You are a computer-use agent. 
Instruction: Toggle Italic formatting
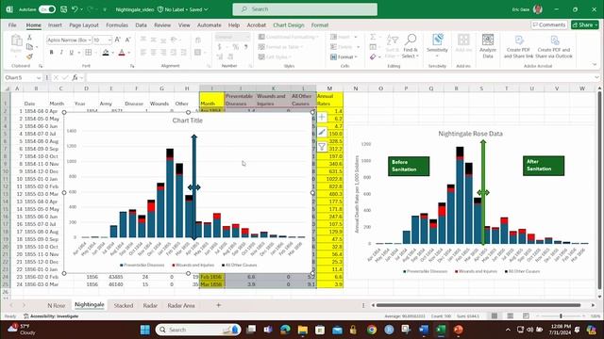coord(61,53)
